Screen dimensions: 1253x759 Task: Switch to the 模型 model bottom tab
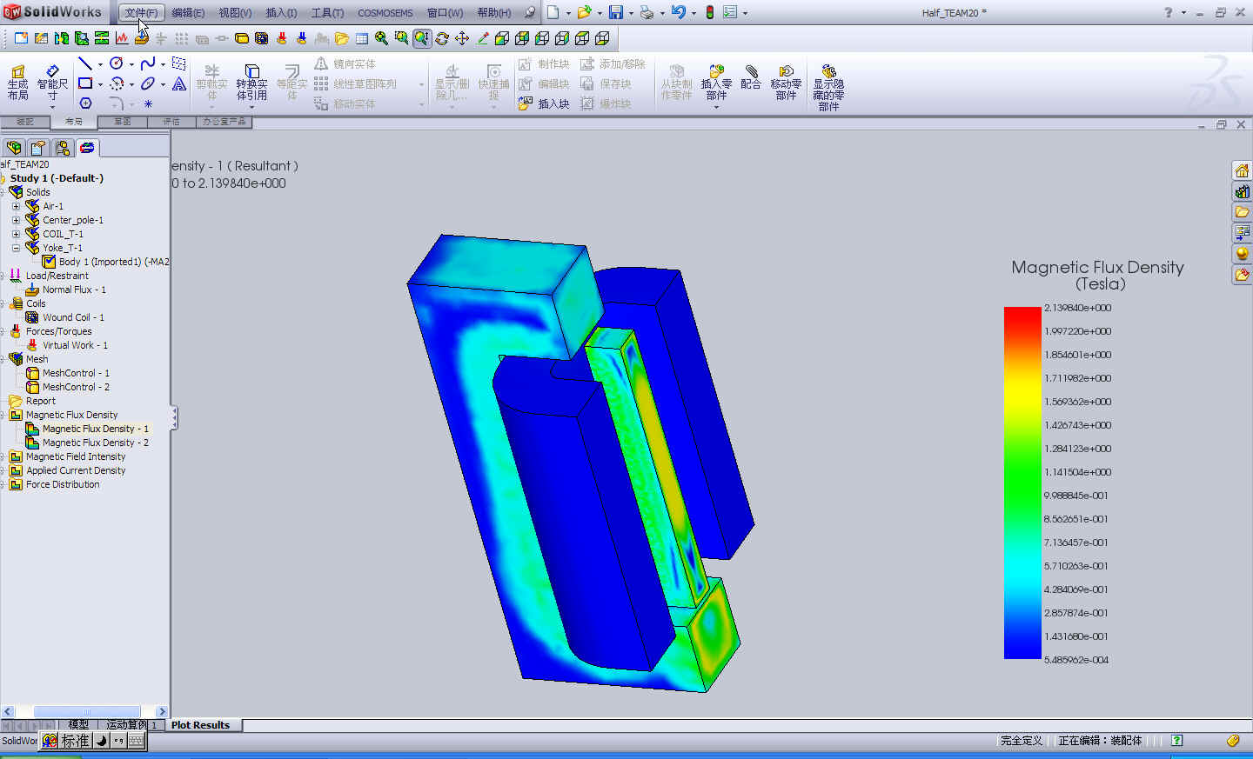(78, 724)
